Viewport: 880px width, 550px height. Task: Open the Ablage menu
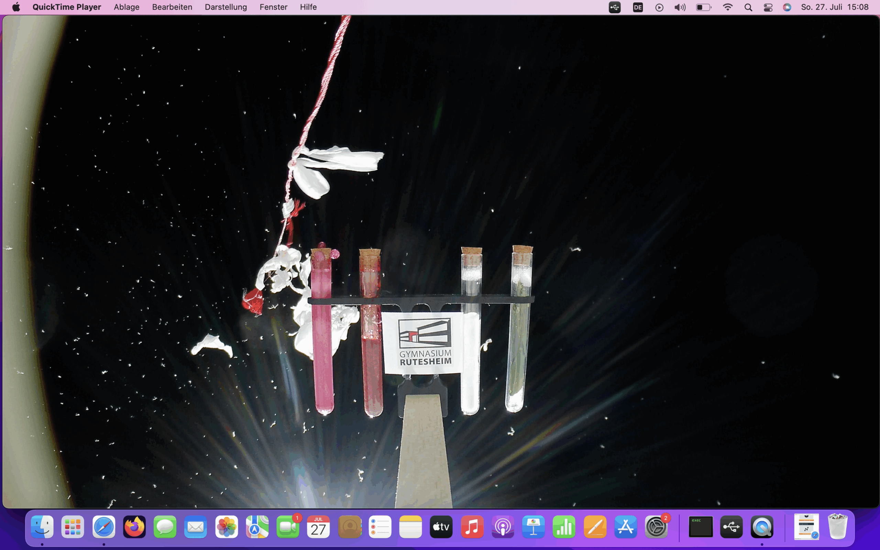click(126, 7)
